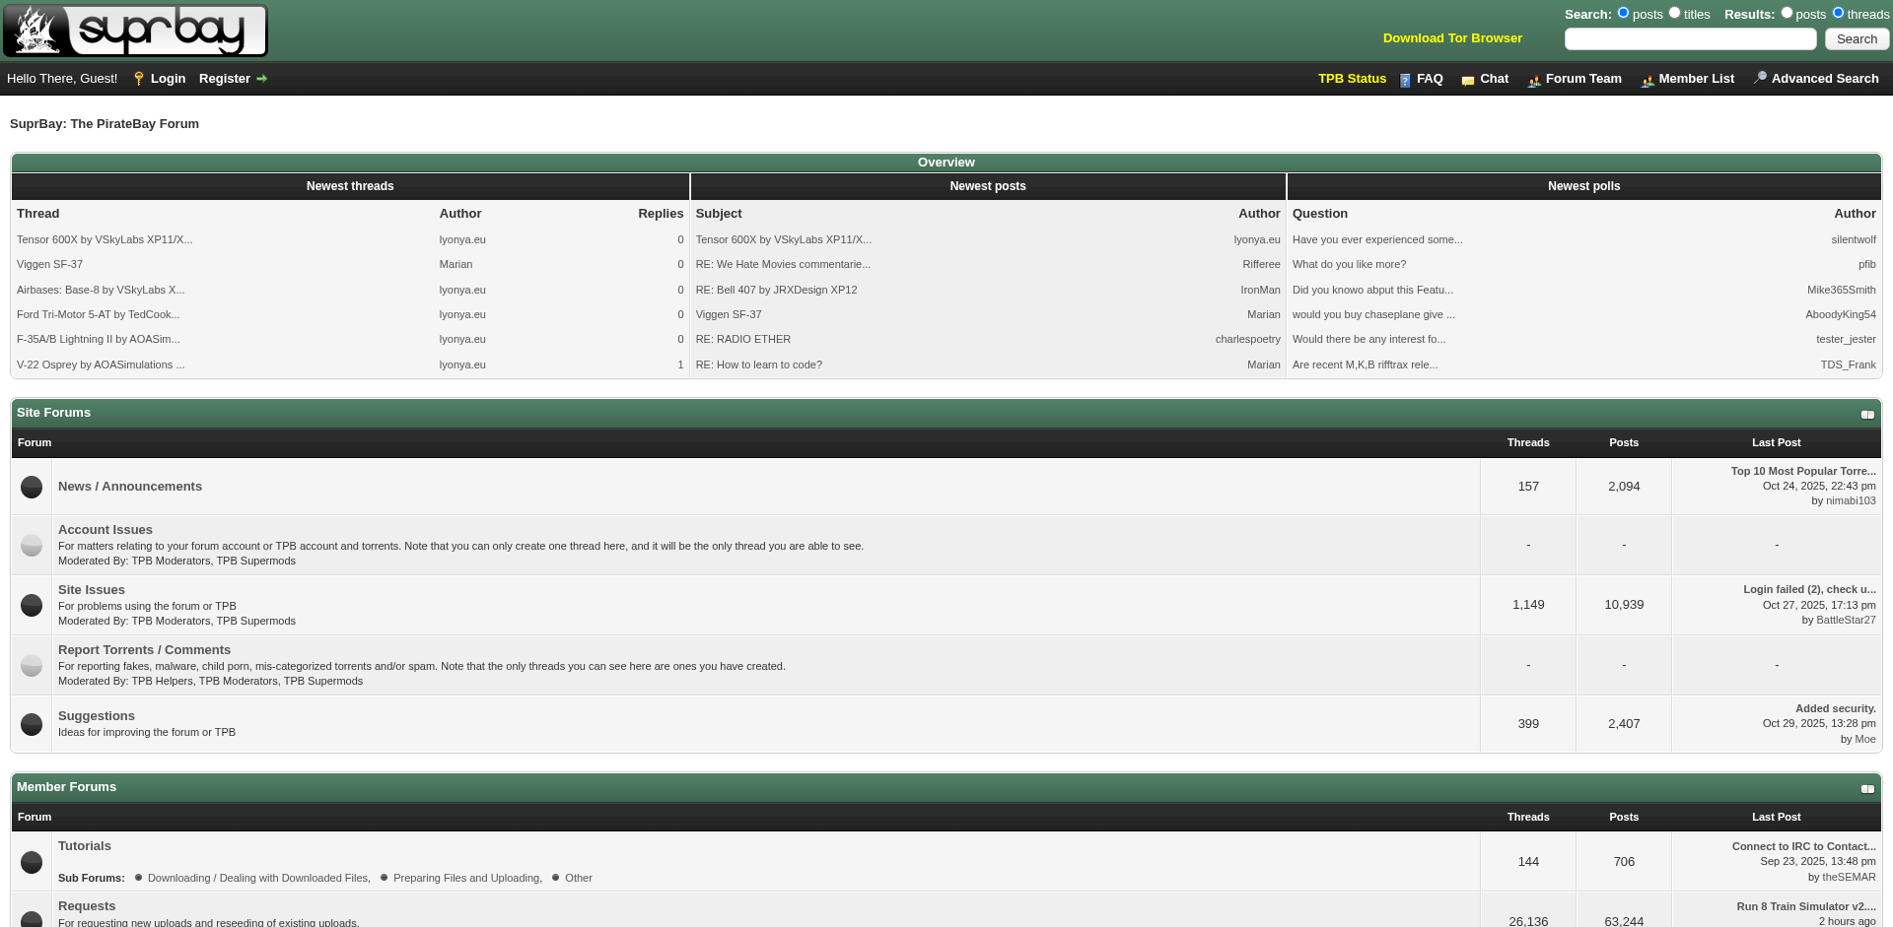The height and width of the screenshot is (927, 1893).
Task: Open RE: How to learn to code? post
Action: pos(759,365)
